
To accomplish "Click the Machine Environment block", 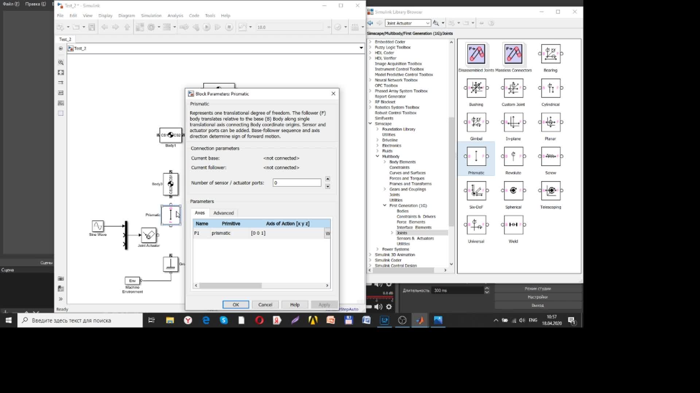I will tap(132, 281).
